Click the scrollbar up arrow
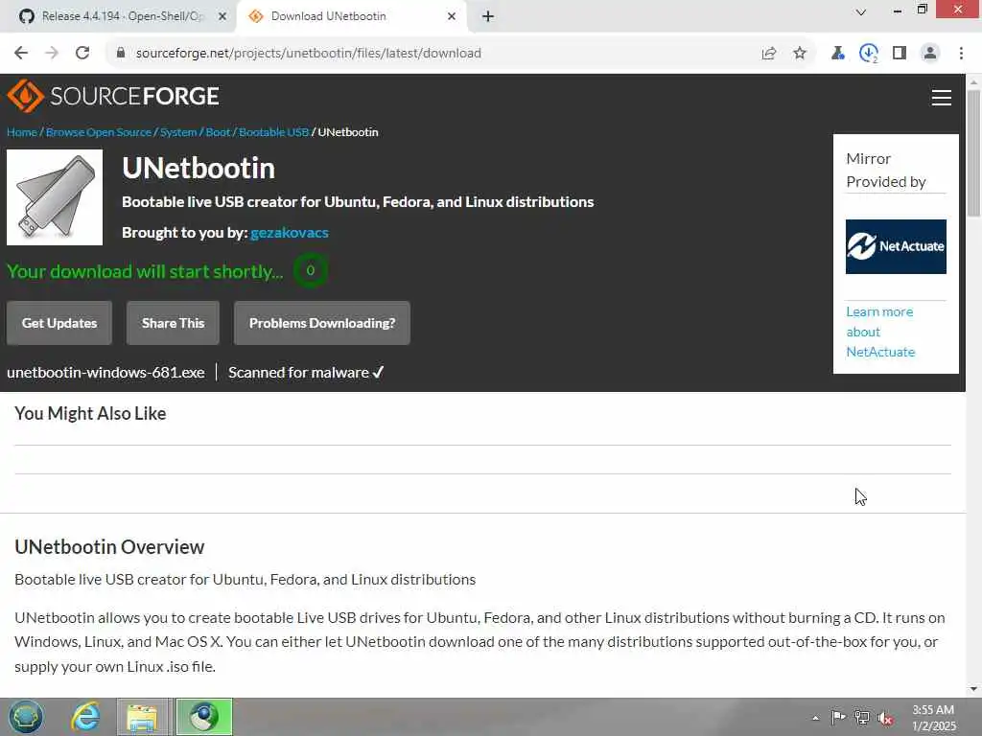This screenshot has height=736, width=982. coord(973,82)
